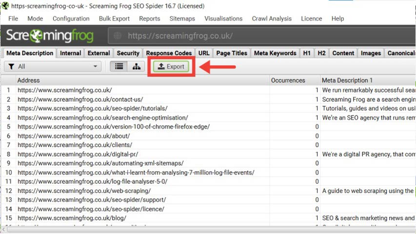Click the Export button
The image size is (416, 234).
coord(171,66)
